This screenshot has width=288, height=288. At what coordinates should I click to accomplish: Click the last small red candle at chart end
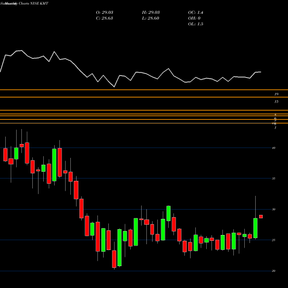click(x=261, y=217)
